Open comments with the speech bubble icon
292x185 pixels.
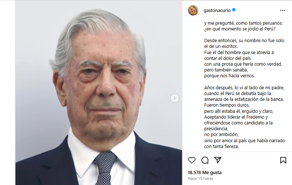[205, 160]
